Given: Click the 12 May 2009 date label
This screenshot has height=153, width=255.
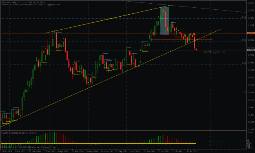Looking at the screenshot, I should [107, 151].
